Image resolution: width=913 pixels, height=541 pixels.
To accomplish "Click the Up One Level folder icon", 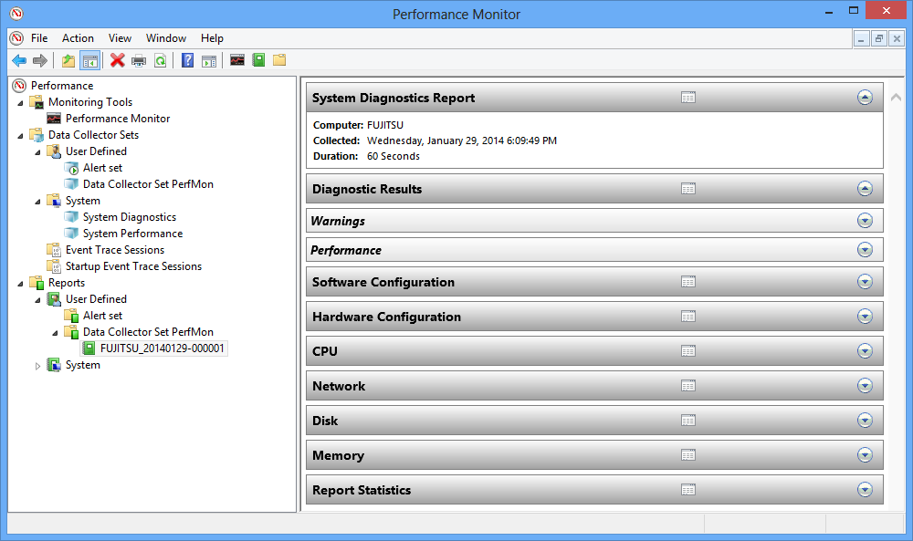I will tap(68, 60).
